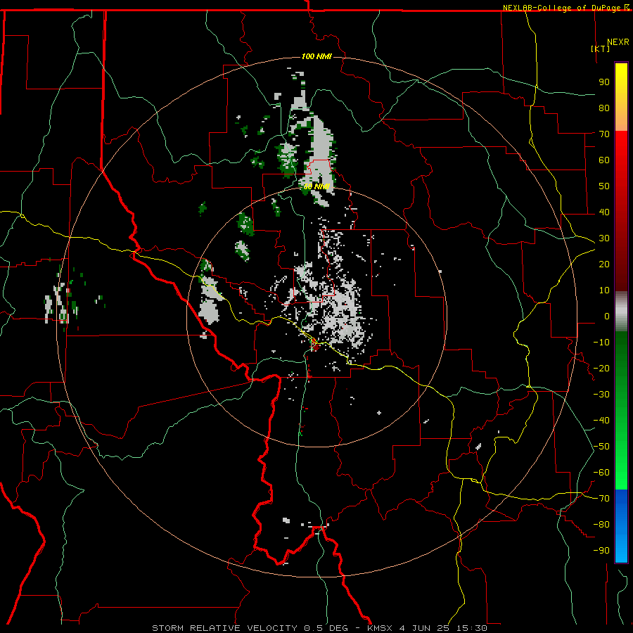
Task: Click the -80 scale value
Action: [x=601, y=525]
